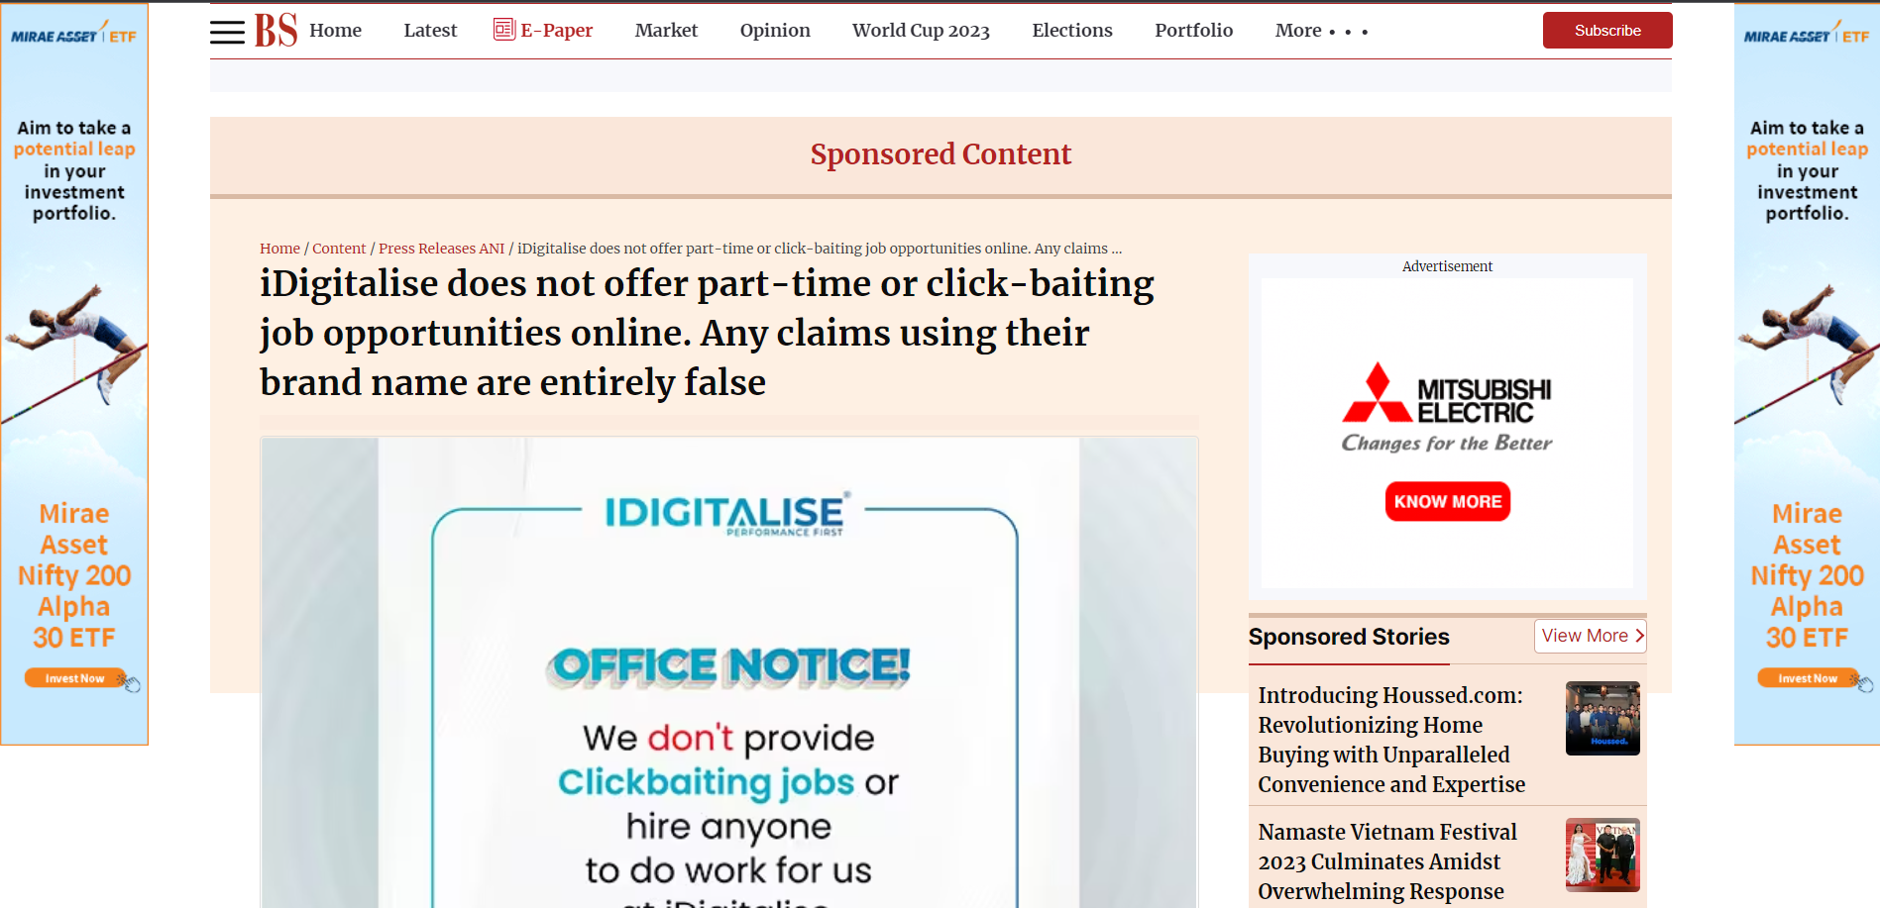Click Invest Now on left banner

(x=75, y=678)
